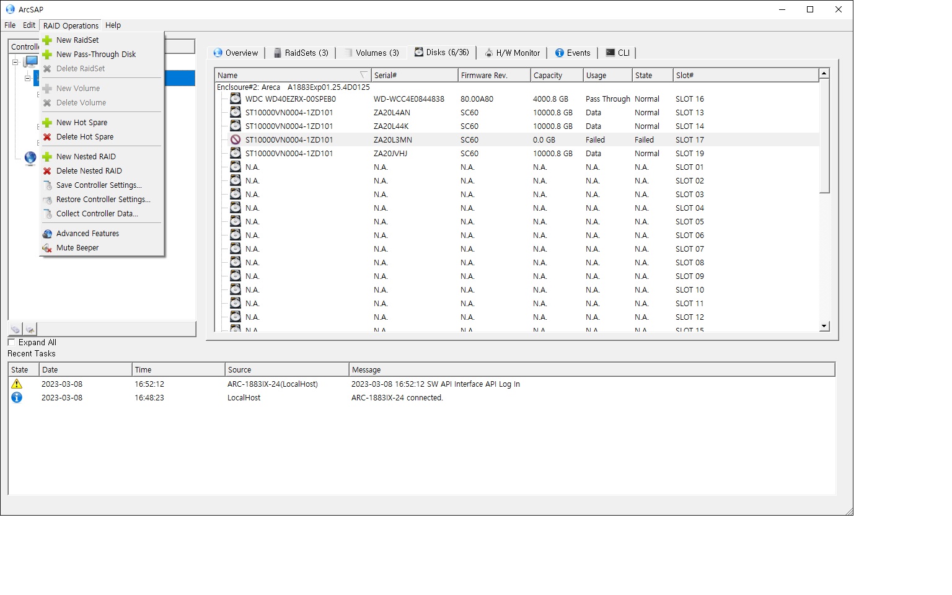Click the disk list scroll-up arrow
The width and height of the screenshot is (952, 595).
pyautogui.click(x=824, y=74)
